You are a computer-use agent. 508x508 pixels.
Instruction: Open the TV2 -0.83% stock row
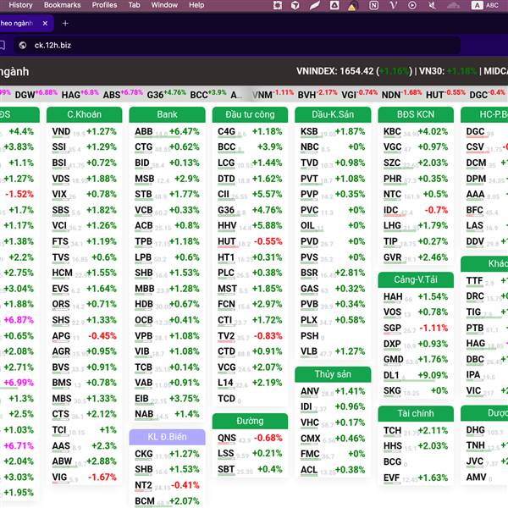[250, 336]
